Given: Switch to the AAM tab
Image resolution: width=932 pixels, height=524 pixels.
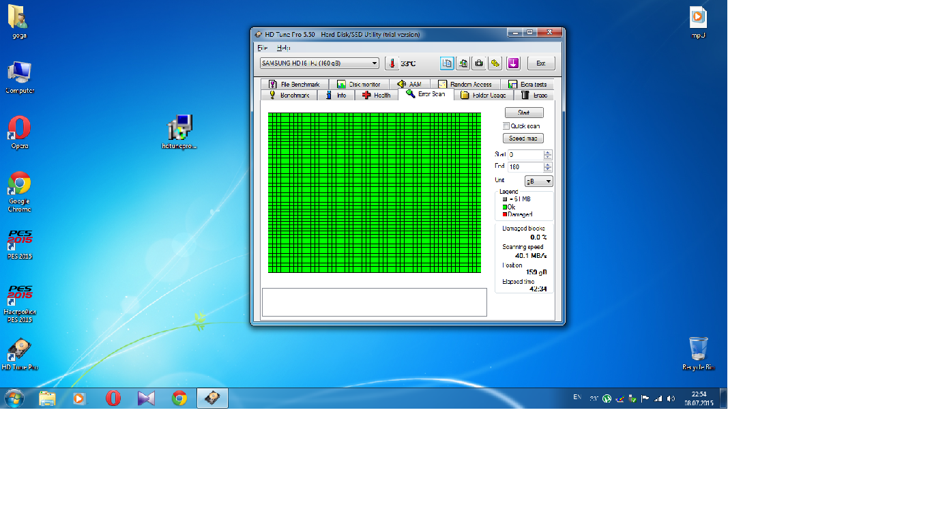Looking at the screenshot, I should tap(409, 84).
